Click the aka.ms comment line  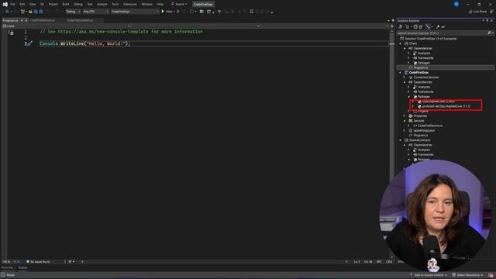tap(121, 32)
